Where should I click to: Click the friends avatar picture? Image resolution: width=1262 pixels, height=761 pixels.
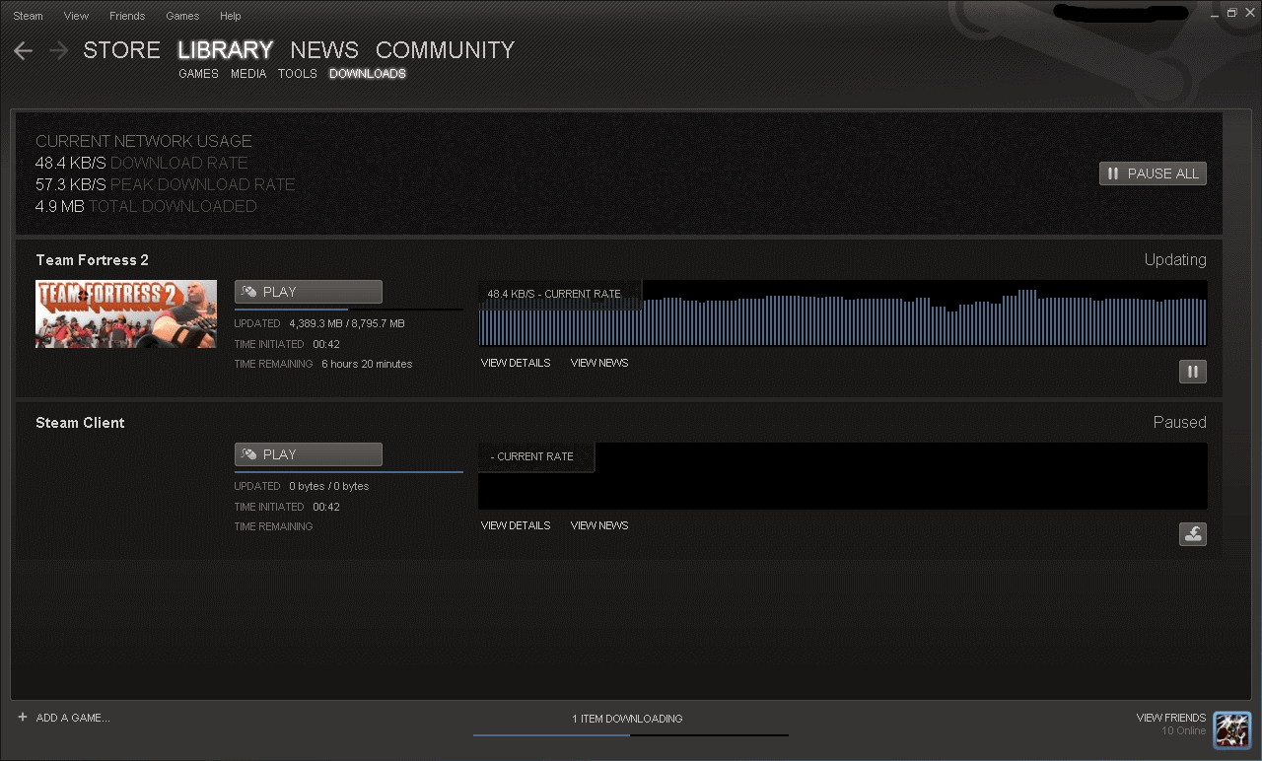[1232, 730]
